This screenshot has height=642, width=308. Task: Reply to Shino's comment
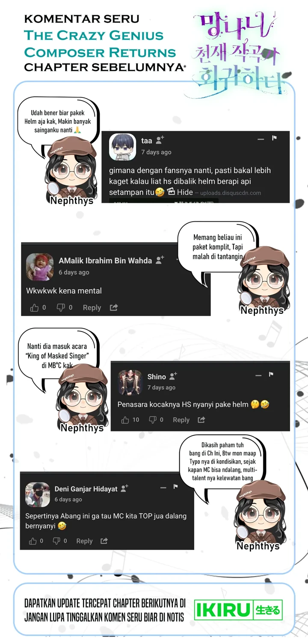(x=181, y=420)
